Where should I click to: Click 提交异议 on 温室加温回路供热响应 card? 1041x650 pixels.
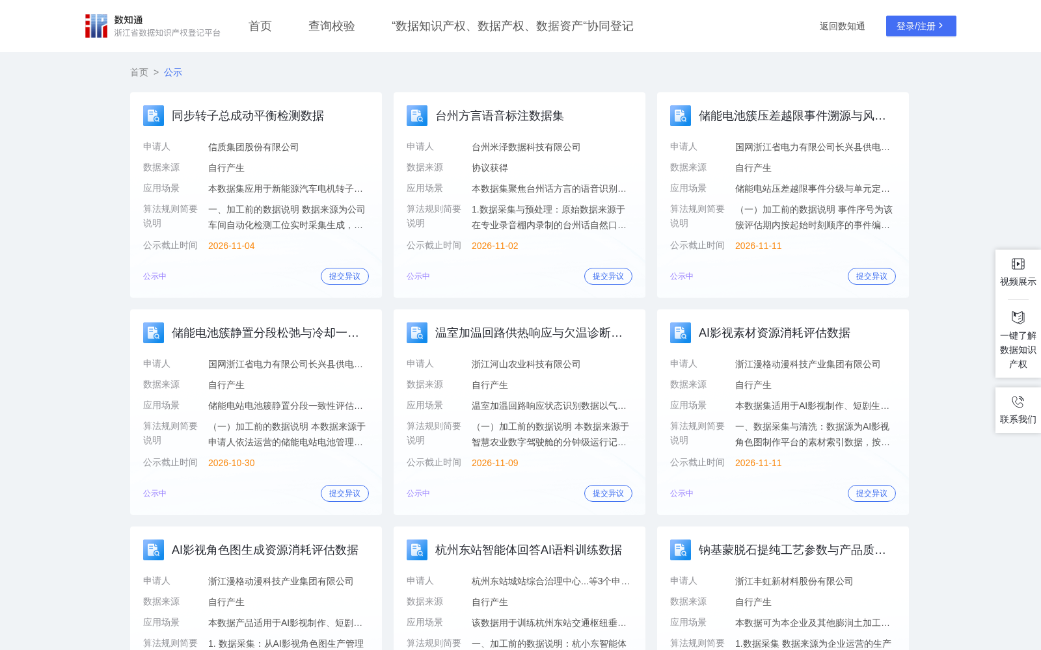(x=608, y=493)
